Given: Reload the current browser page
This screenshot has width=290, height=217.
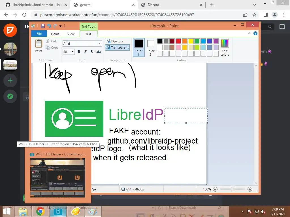Looking at the screenshot, I should [24, 15].
